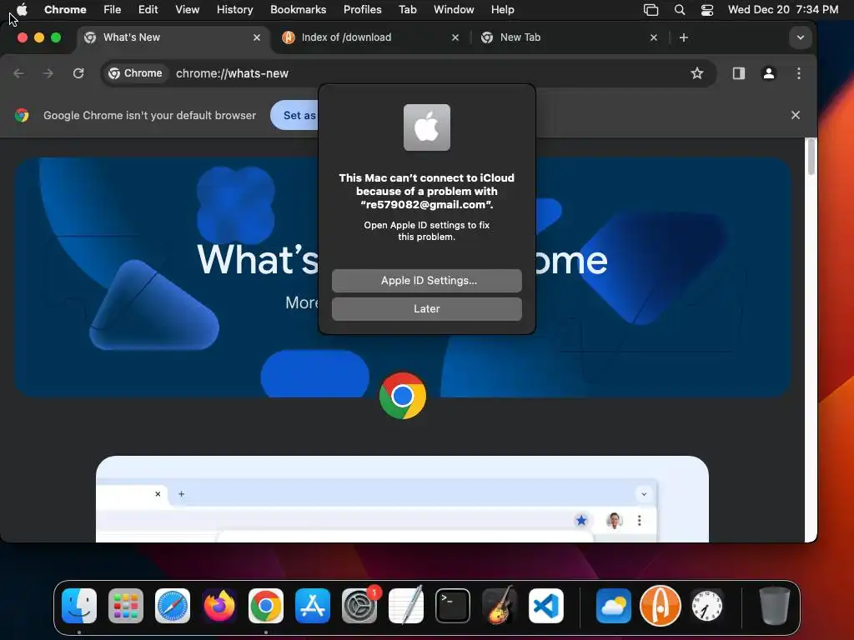This screenshot has width=854, height=640.
Task: Launch Visual Studio Code from the Dock
Action: (x=545, y=606)
